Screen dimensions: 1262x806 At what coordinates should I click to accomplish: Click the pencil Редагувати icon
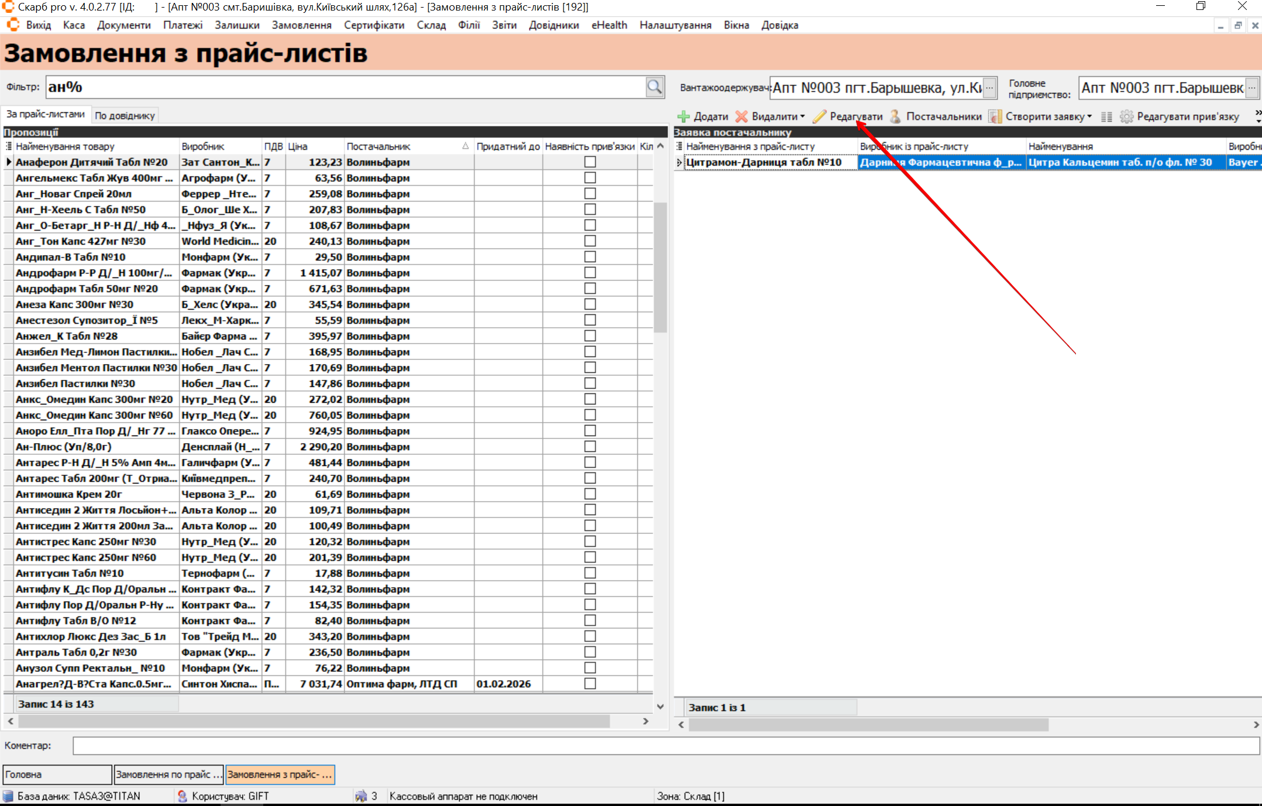819,116
